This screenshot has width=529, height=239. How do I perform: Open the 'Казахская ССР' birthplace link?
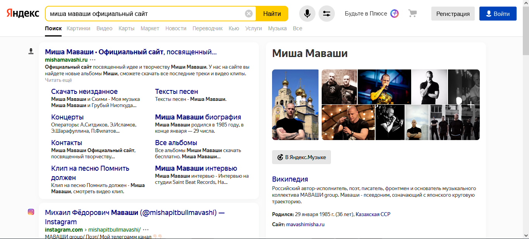click(373, 214)
